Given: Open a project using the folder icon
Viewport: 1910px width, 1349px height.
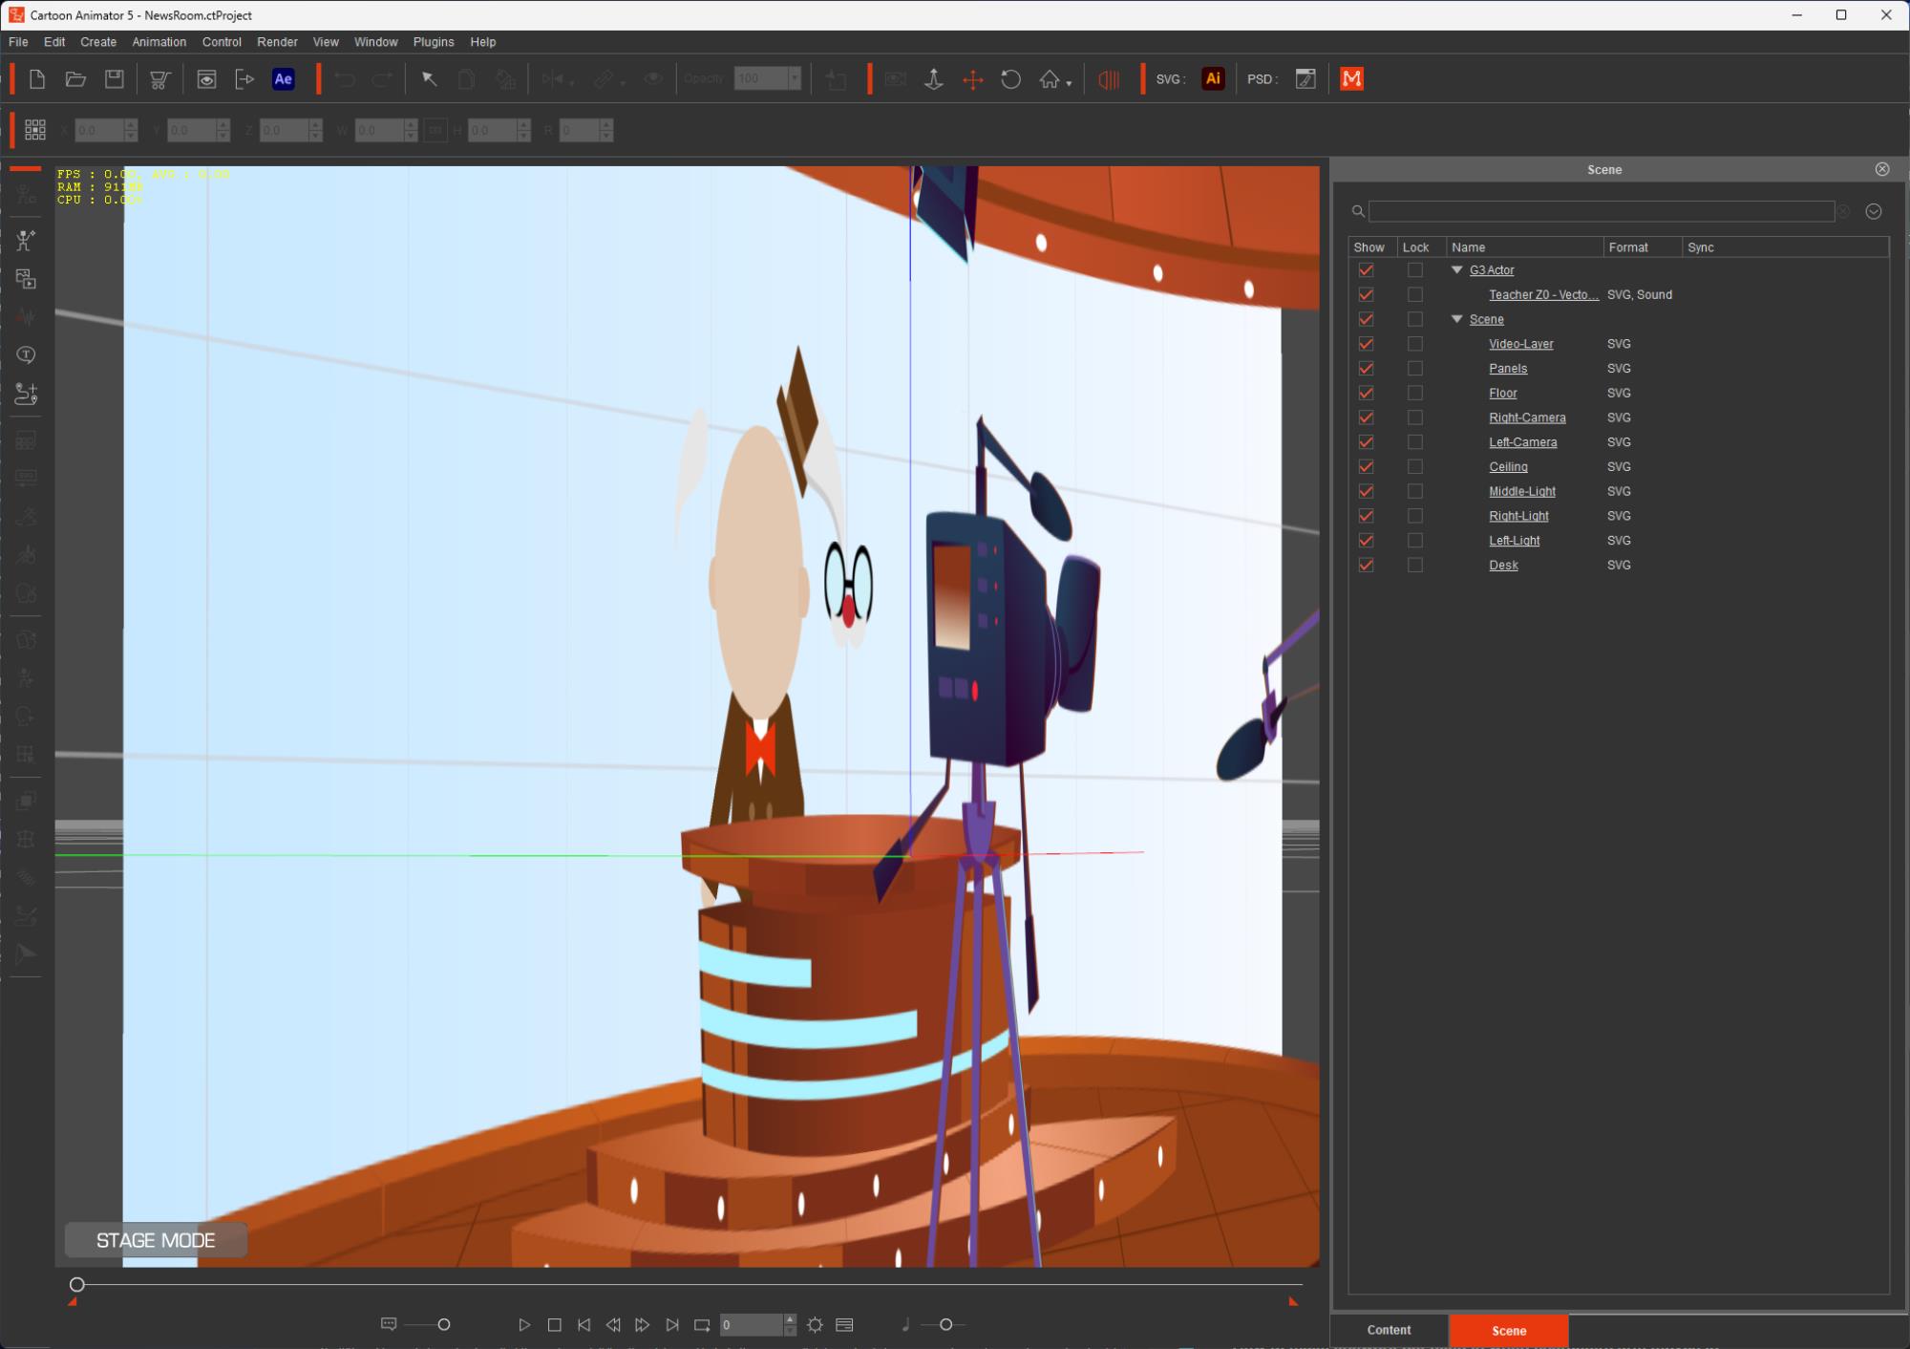Looking at the screenshot, I should (x=75, y=79).
